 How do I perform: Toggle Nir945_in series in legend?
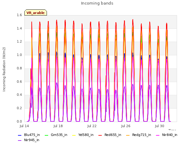click(x=29, y=140)
